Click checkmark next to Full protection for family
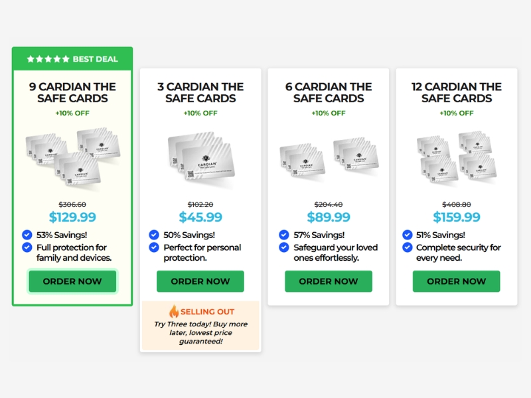The image size is (531, 398). (27, 247)
